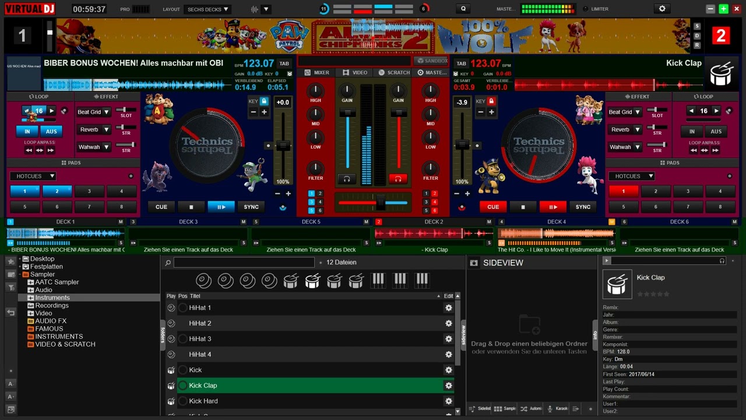Toggle left deck key lock icon

click(264, 101)
